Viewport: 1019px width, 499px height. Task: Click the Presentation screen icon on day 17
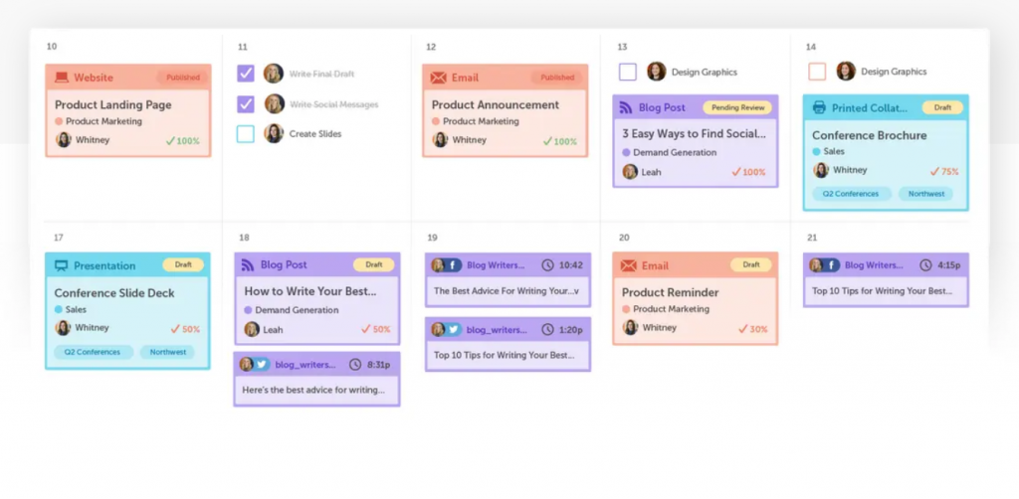[x=61, y=265]
